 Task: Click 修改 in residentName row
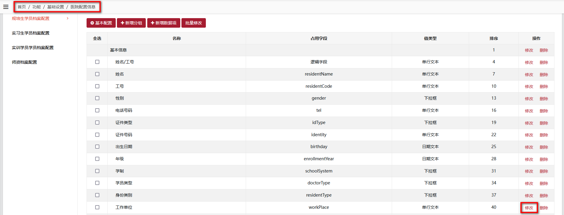(x=529, y=75)
